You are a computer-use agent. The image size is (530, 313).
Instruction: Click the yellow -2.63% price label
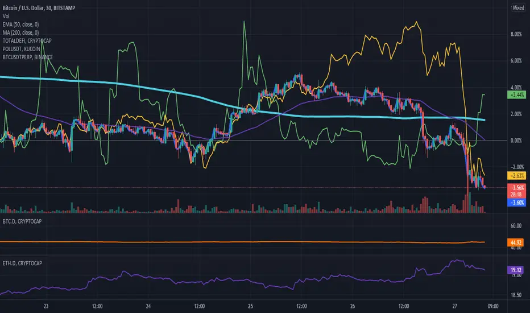pyautogui.click(x=517, y=176)
